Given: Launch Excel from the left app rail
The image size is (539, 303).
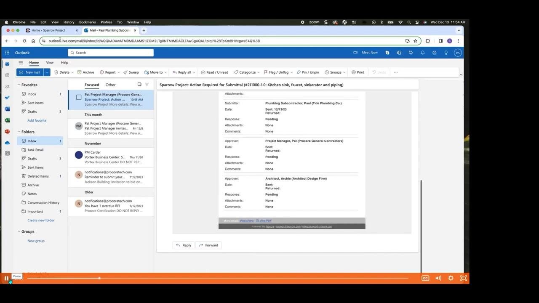Looking at the screenshot, I should tap(7, 120).
